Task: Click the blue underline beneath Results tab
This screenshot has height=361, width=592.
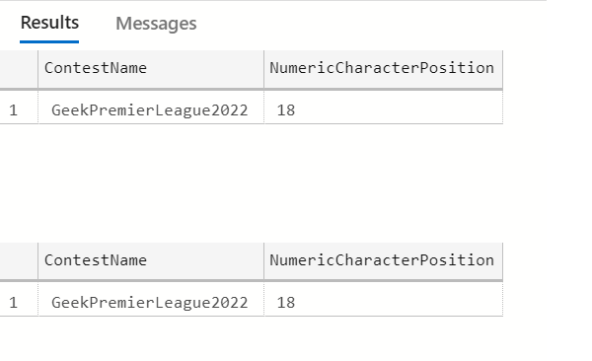Action: tap(49, 41)
